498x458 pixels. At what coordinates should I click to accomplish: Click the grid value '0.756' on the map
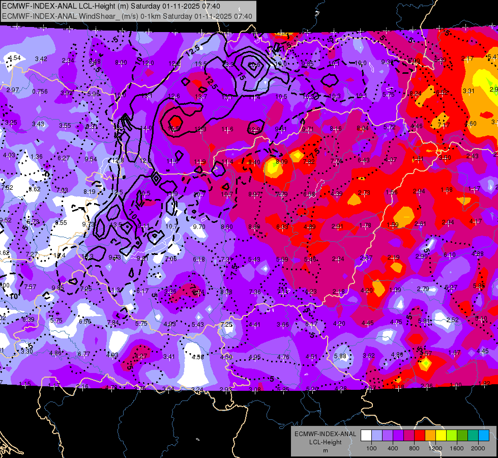(x=40, y=92)
